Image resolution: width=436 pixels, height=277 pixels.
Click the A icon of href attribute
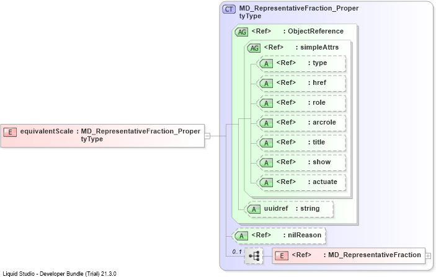click(x=266, y=84)
